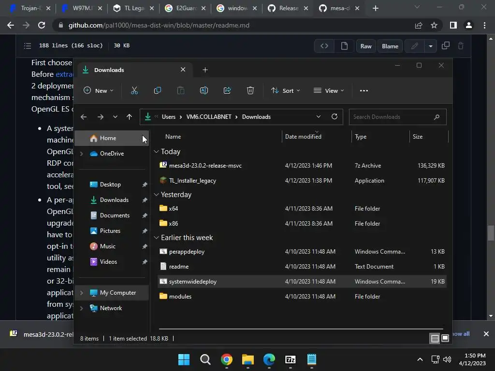495x371 pixels.
Task: Click the Delete trash icon in Explorer toolbar
Action: 250,90
